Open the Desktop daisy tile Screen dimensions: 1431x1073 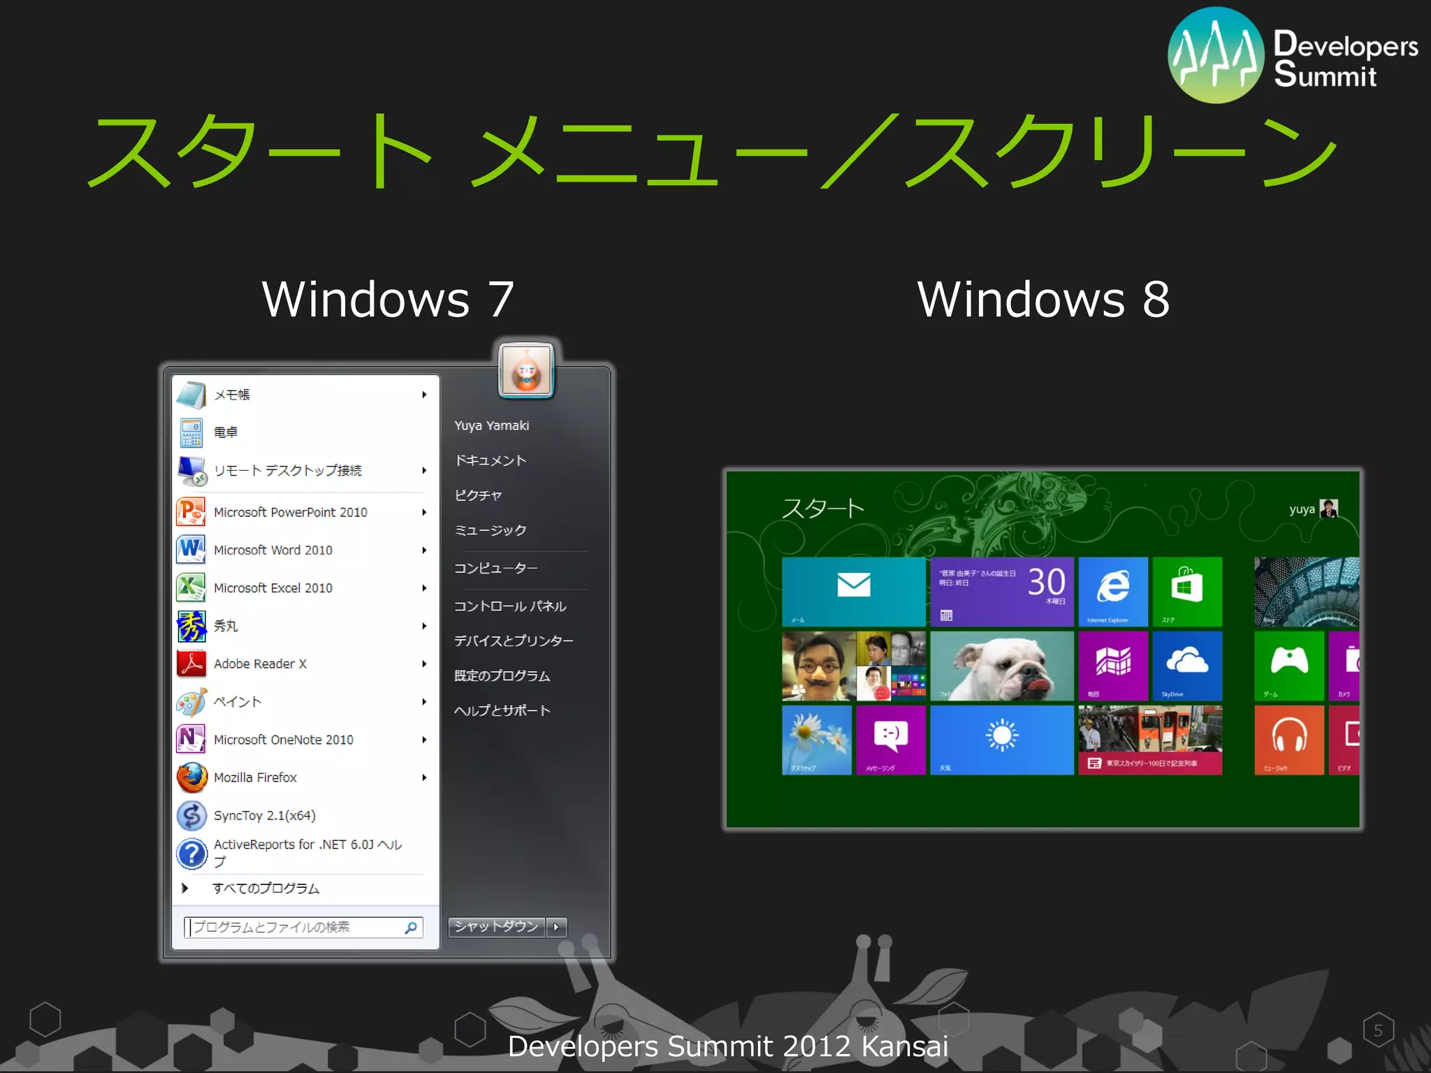point(816,740)
